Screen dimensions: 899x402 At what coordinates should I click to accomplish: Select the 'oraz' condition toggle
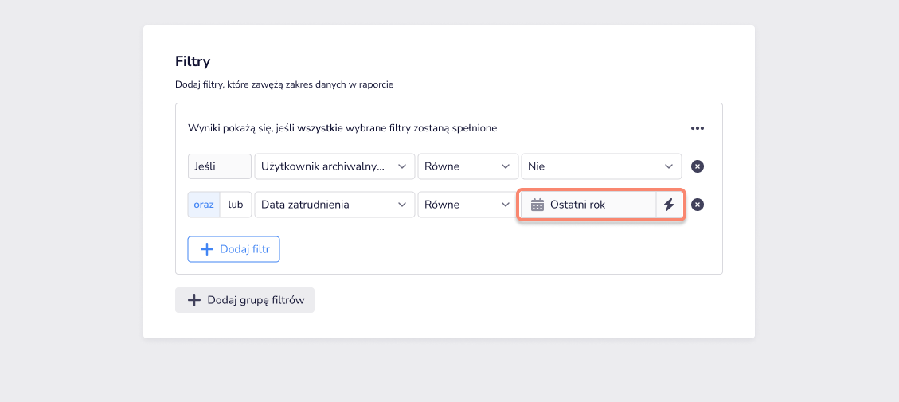(x=204, y=205)
